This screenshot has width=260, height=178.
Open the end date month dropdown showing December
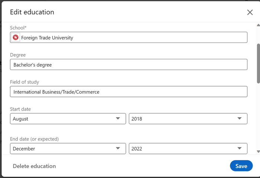[x=68, y=148]
